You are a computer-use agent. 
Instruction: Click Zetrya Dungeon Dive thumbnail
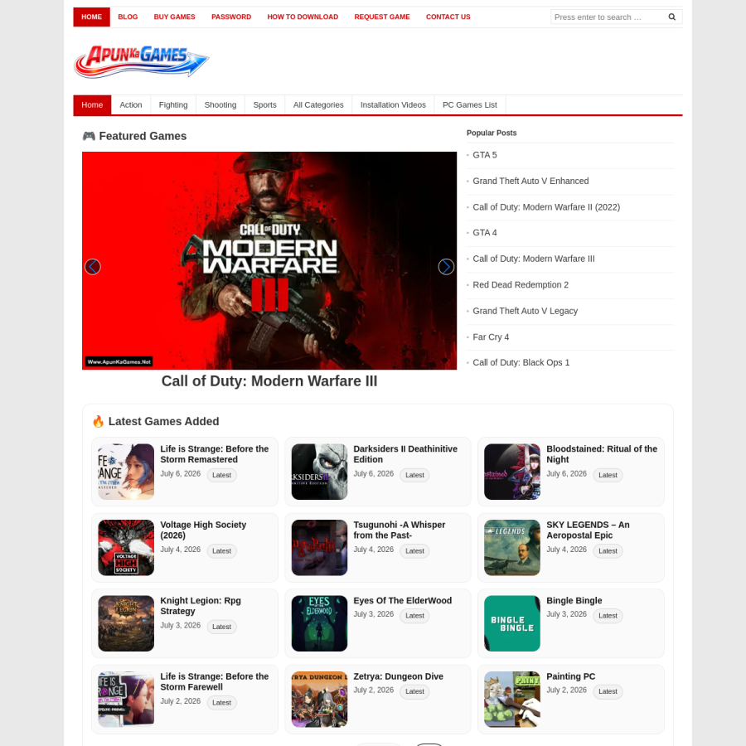(319, 700)
